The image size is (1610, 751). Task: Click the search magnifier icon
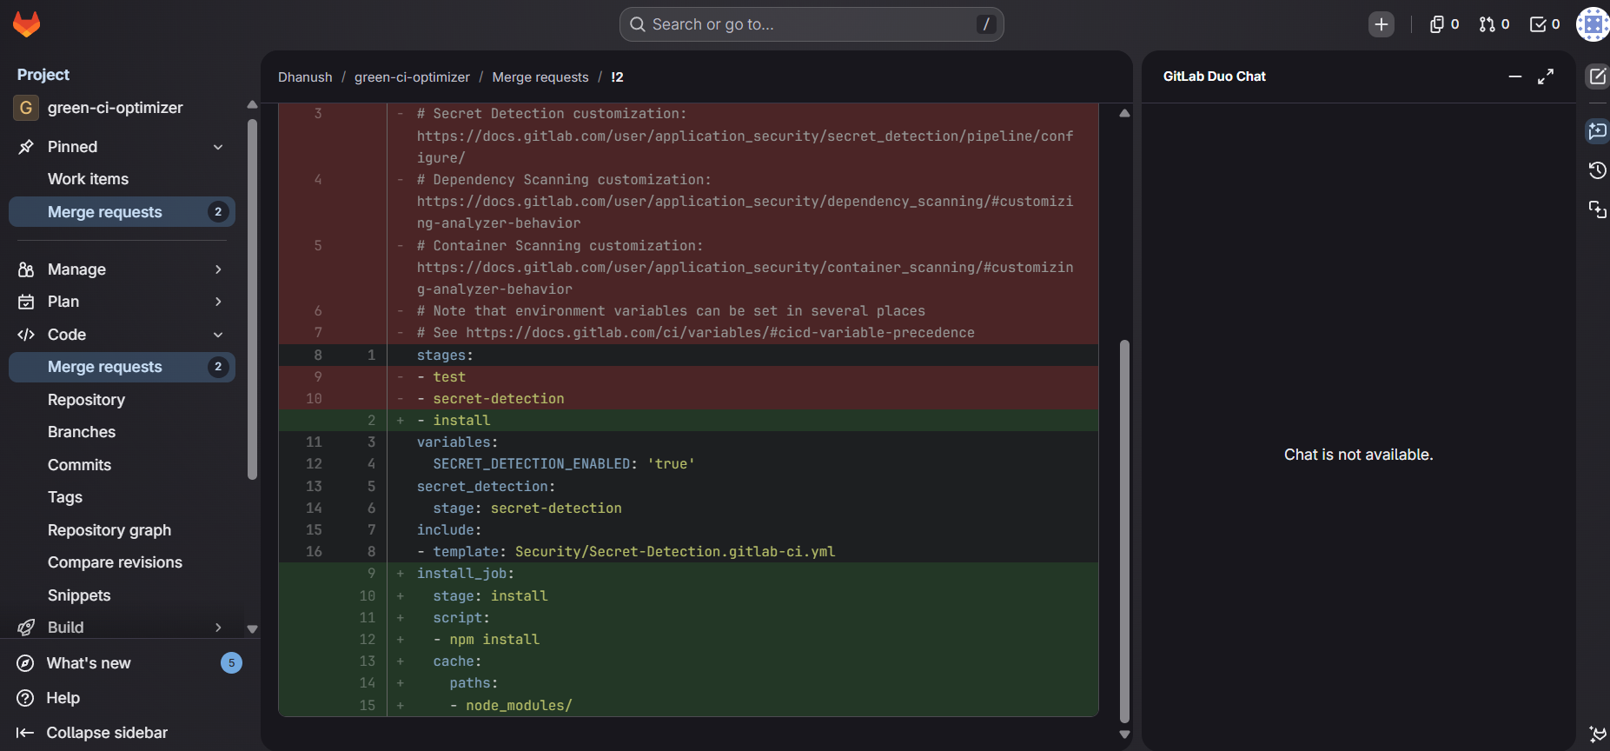[638, 24]
